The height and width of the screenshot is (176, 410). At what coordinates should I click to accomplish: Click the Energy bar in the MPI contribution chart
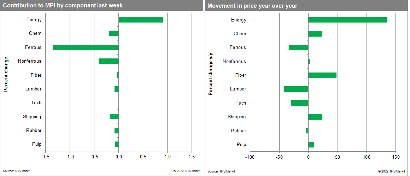(141, 20)
